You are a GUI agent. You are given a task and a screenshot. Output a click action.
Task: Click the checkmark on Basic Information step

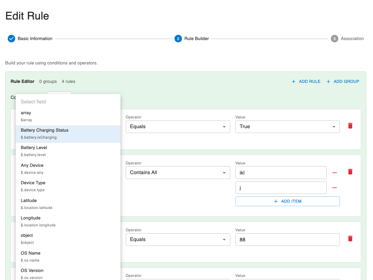[11, 38]
